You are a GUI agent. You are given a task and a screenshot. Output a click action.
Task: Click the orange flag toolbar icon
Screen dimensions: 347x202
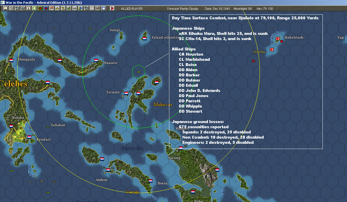tap(52, 8)
